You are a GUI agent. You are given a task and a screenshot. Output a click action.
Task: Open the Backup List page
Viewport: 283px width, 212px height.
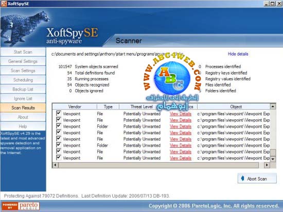(x=23, y=90)
